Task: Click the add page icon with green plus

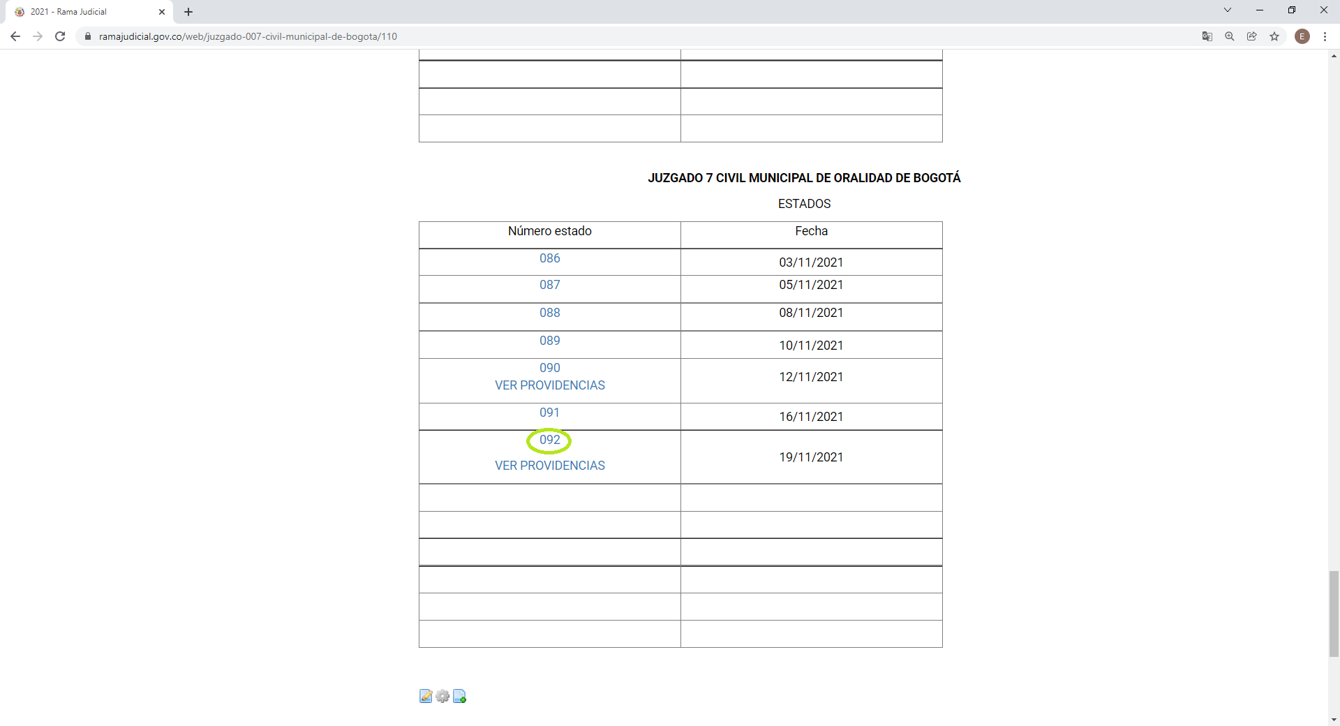Action: (x=459, y=696)
